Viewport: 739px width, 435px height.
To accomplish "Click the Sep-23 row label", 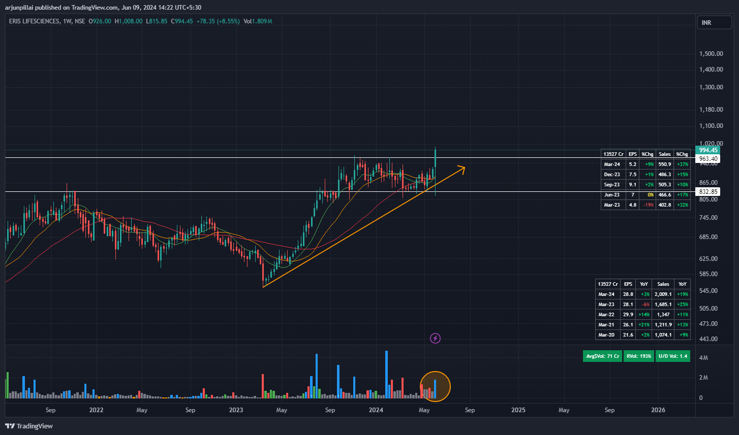I will tap(613, 185).
